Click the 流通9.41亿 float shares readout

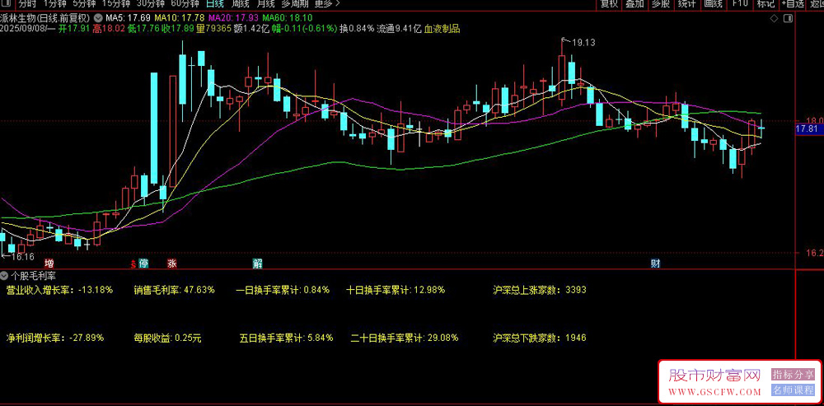400,28
